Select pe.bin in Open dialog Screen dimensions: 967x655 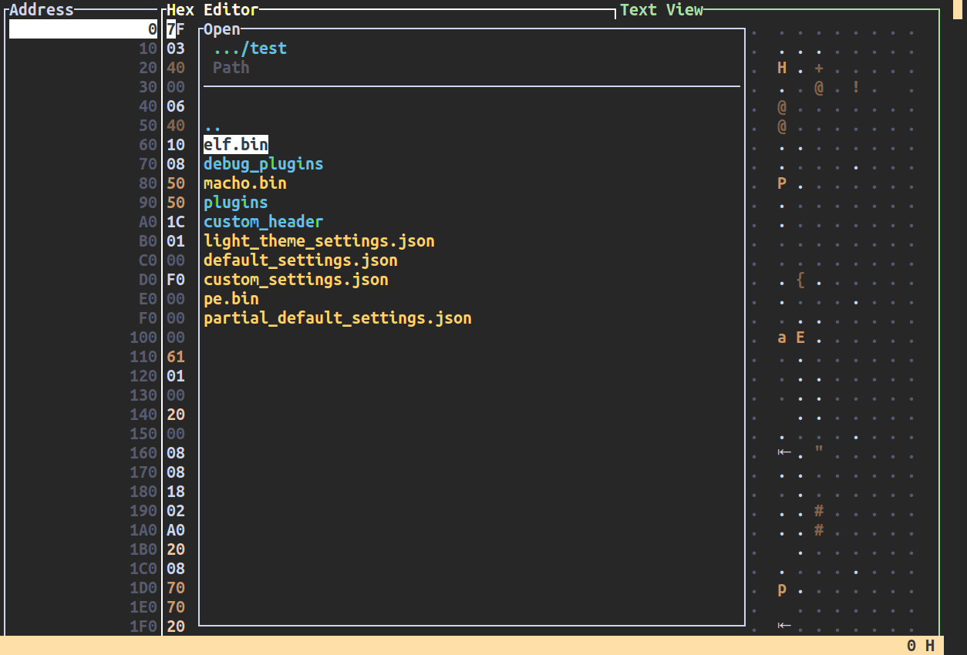pos(231,299)
